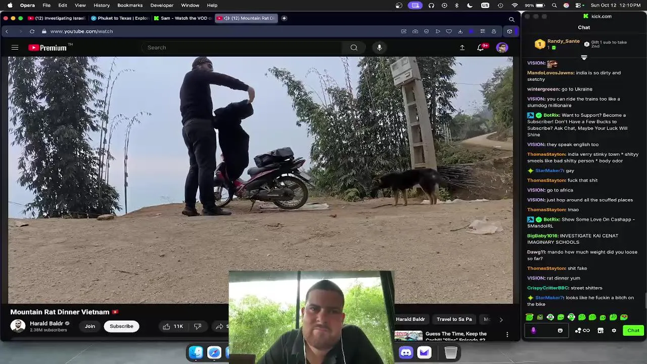Open Finder from the Dock
The width and height of the screenshot is (647, 364).
pos(196,352)
